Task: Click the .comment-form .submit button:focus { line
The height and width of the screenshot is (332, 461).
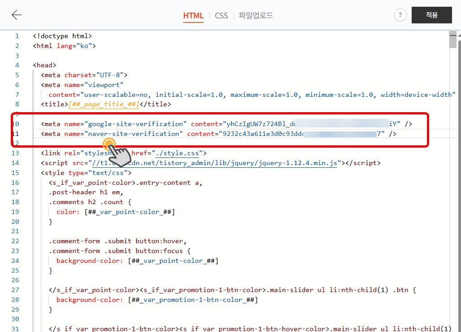Action: (120, 251)
